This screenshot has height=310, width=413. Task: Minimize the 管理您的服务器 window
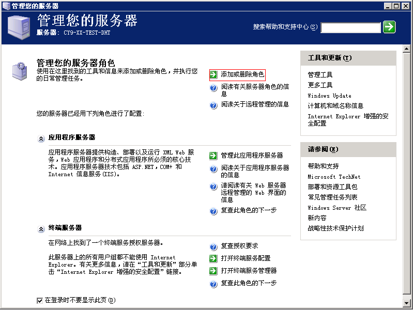point(388,6)
